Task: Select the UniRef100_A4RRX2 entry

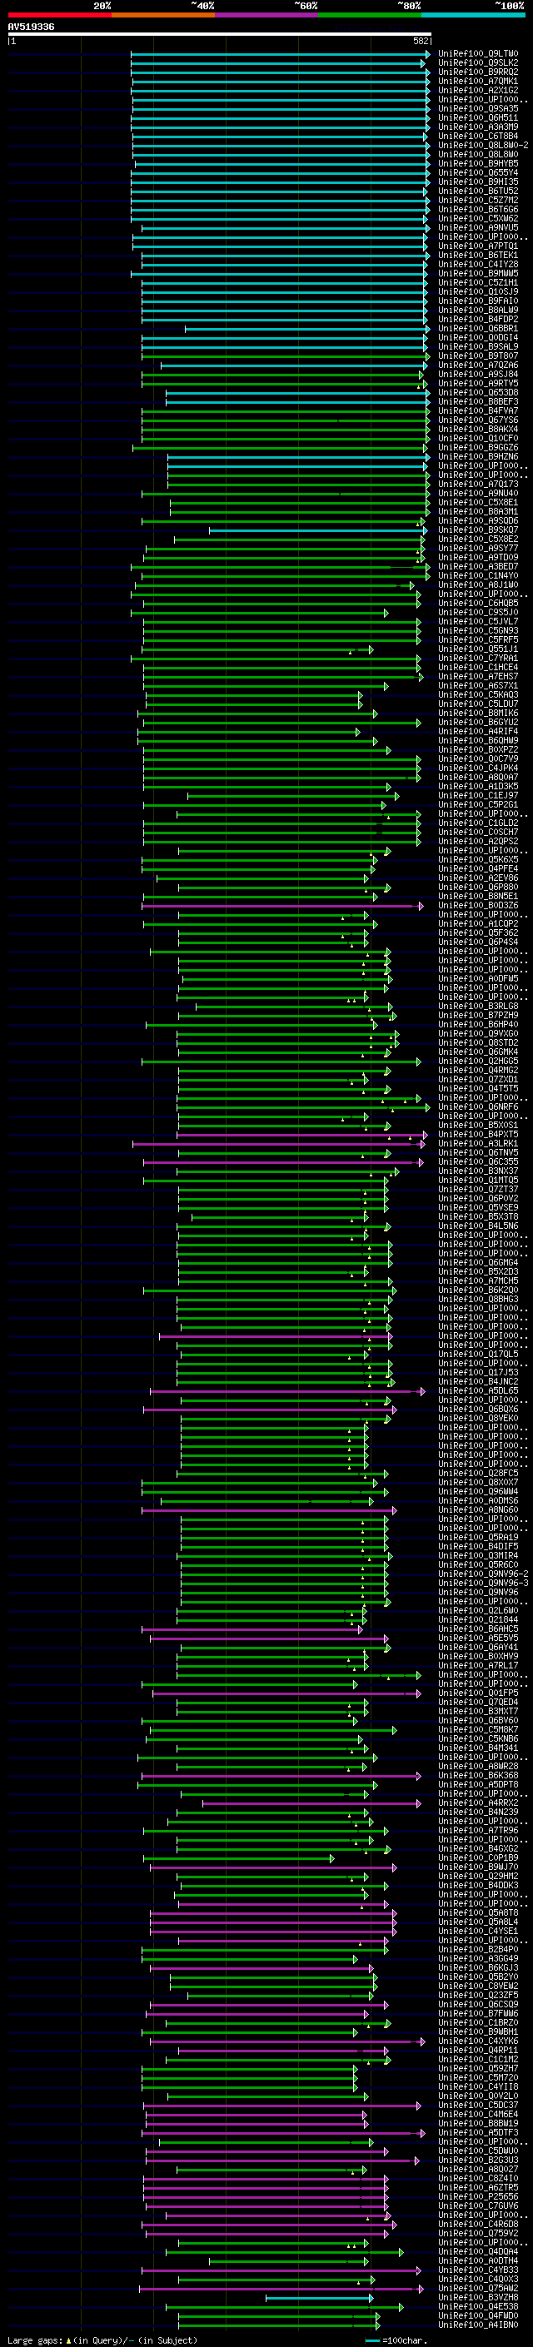Action: coord(477,1803)
